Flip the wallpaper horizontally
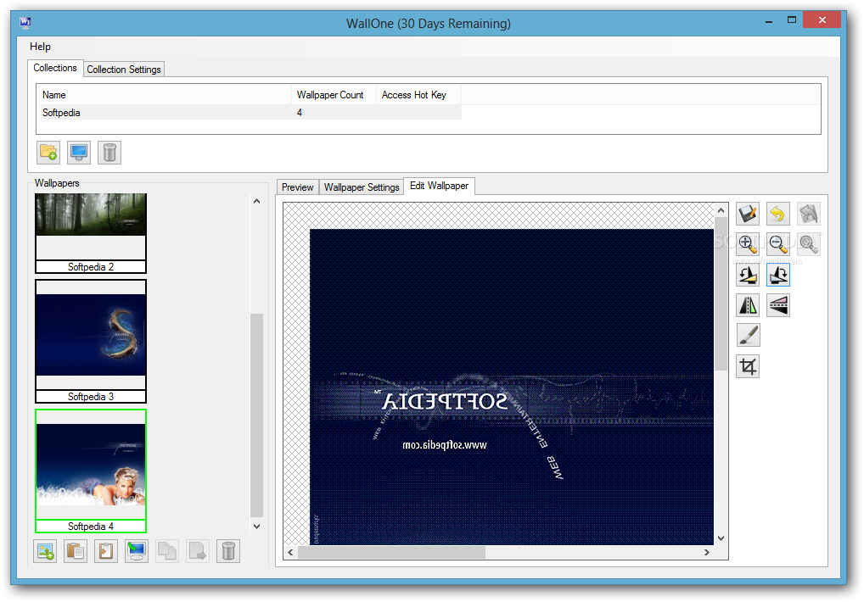The image size is (864, 602). (x=747, y=305)
